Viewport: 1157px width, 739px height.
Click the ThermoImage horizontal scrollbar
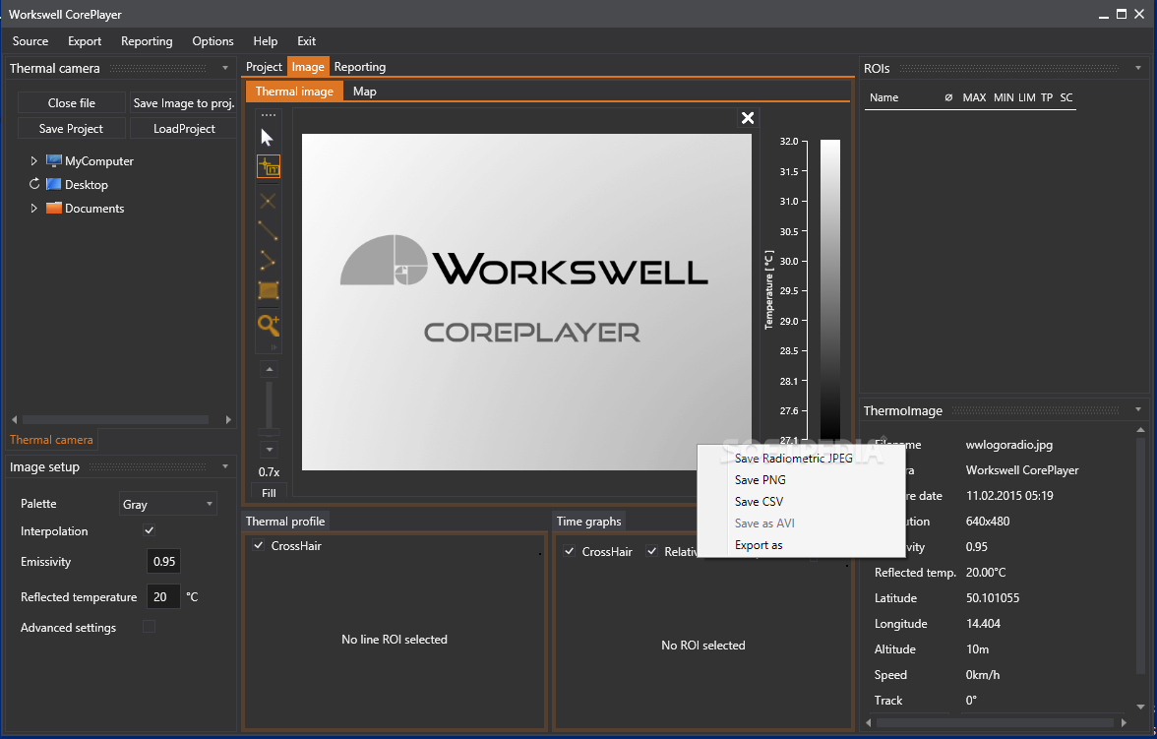pos(996,722)
